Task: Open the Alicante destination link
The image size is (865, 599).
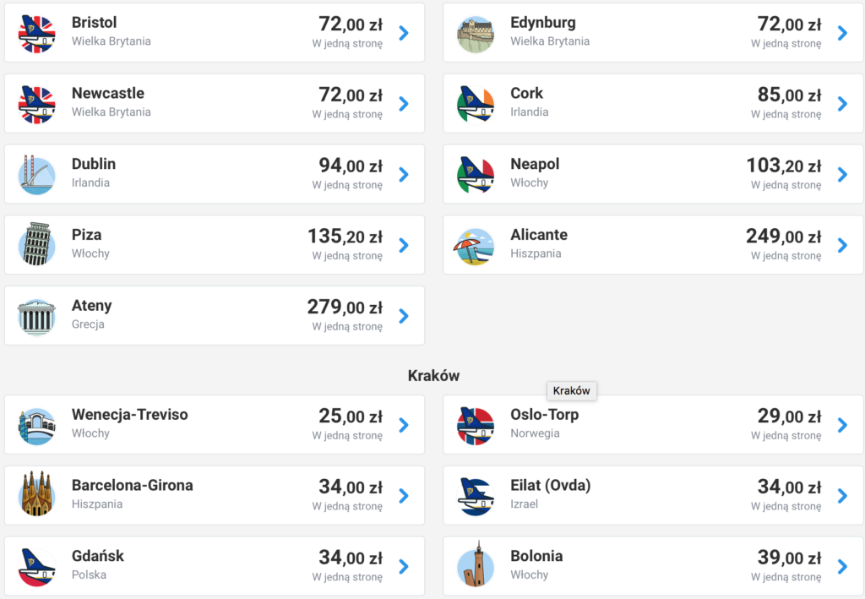Action: [x=539, y=235]
